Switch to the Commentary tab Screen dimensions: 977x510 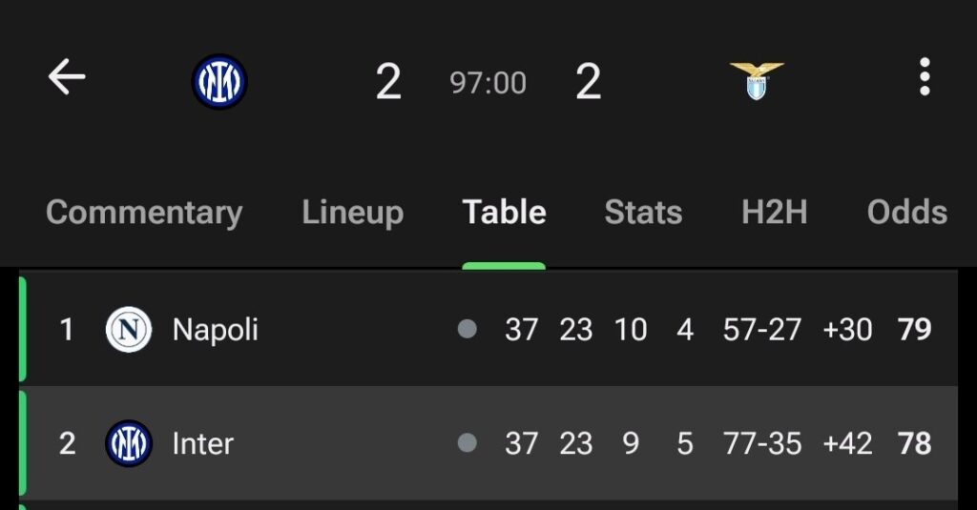(x=144, y=213)
